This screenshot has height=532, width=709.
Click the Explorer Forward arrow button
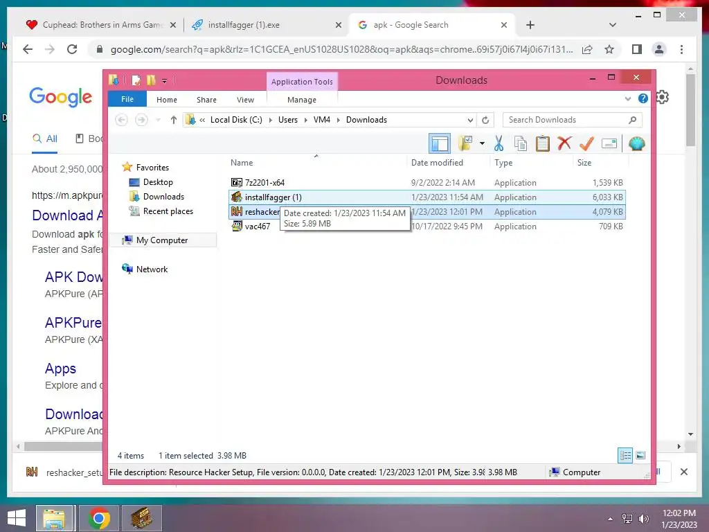[x=141, y=120]
